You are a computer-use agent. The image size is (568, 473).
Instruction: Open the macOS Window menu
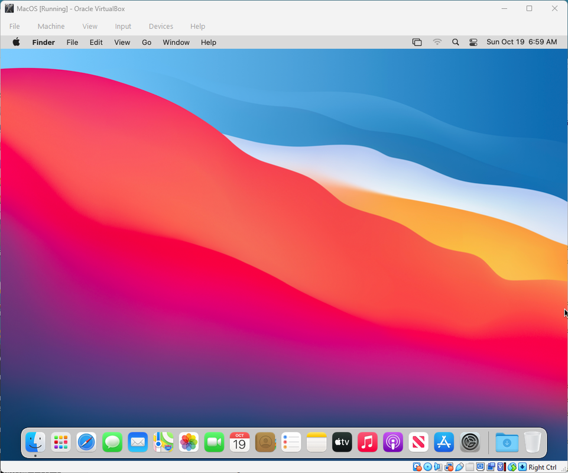click(x=176, y=42)
